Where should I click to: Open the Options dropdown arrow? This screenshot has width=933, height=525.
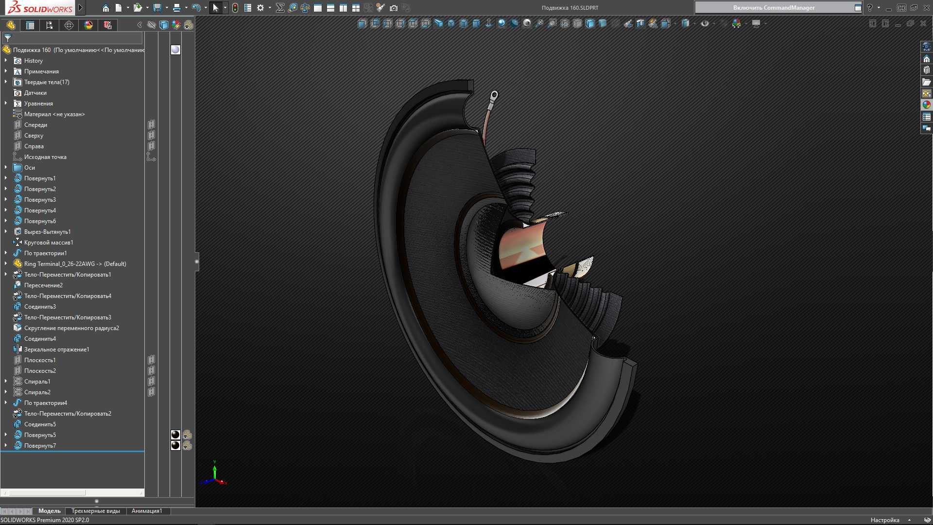pos(270,8)
